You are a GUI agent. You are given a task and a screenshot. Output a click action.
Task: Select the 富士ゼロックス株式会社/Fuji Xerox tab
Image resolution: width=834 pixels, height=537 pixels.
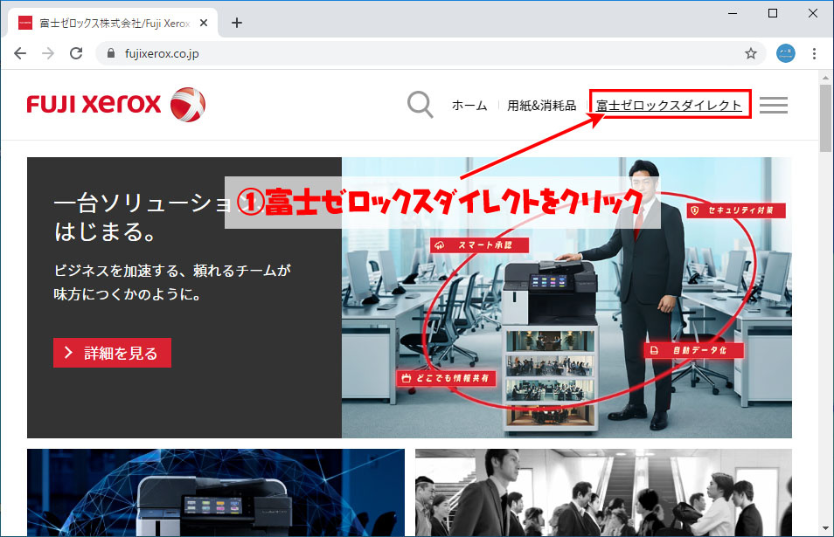[113, 23]
